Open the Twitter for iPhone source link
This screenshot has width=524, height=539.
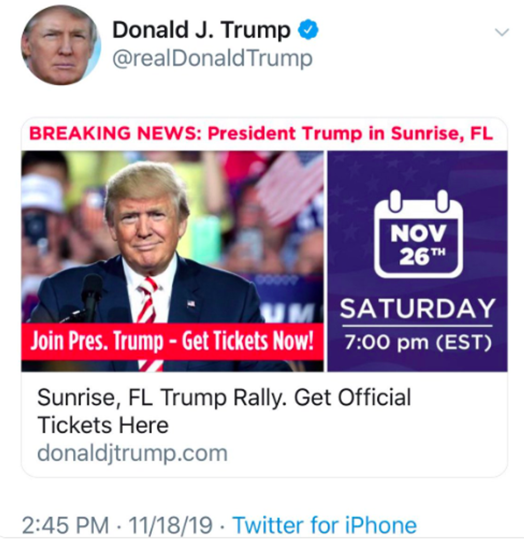[325, 525]
